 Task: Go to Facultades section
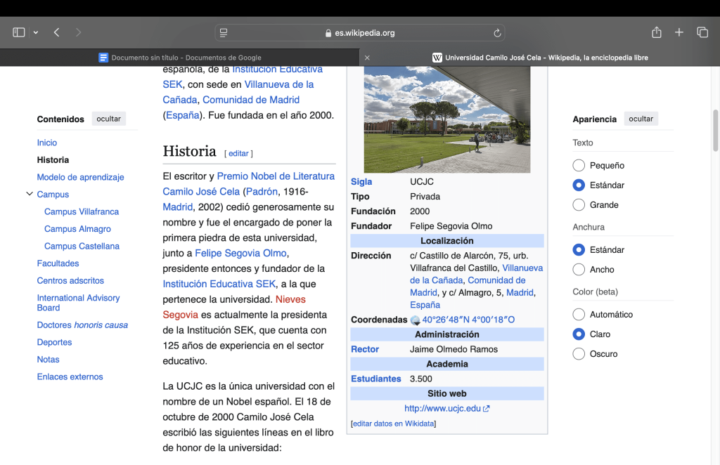click(58, 263)
